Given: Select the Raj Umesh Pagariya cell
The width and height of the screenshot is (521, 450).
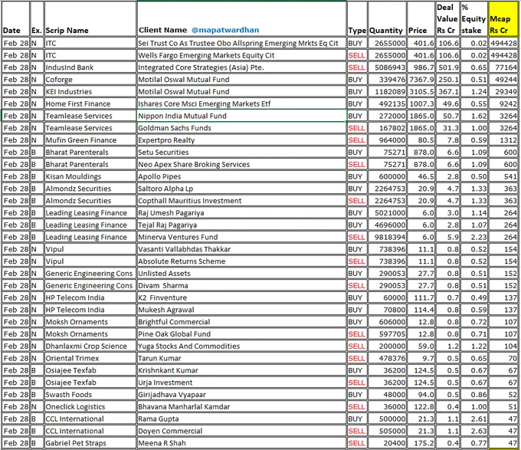Looking at the screenshot, I should pos(241,213).
